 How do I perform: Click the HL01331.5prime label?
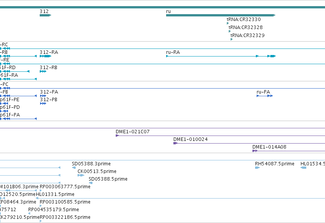point(55,194)
